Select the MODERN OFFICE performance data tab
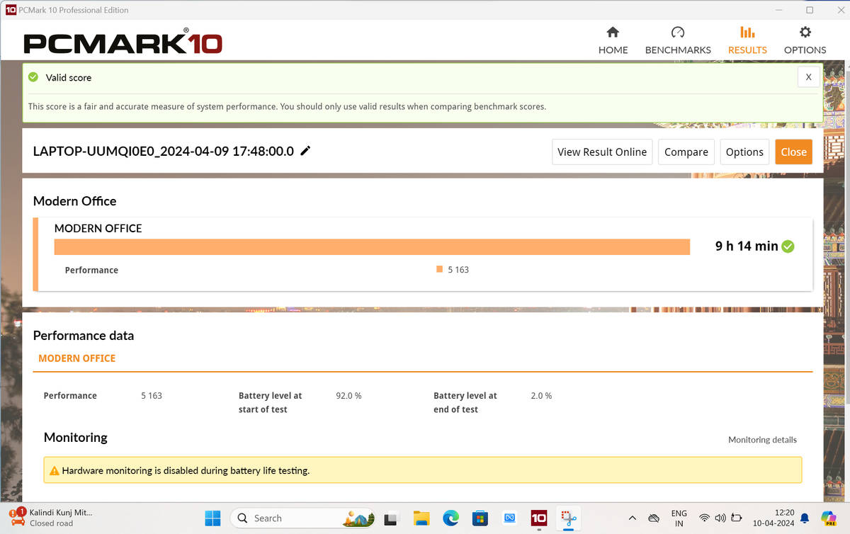This screenshot has height=534, width=850. (x=76, y=358)
